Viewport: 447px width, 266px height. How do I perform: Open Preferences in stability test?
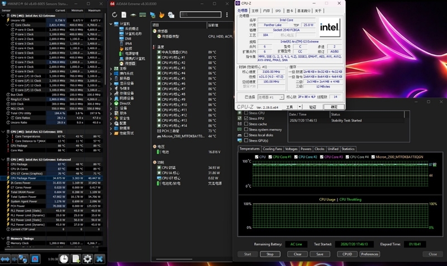click(x=369, y=254)
